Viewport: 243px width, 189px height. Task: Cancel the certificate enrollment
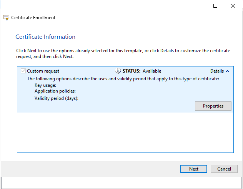[224, 169]
